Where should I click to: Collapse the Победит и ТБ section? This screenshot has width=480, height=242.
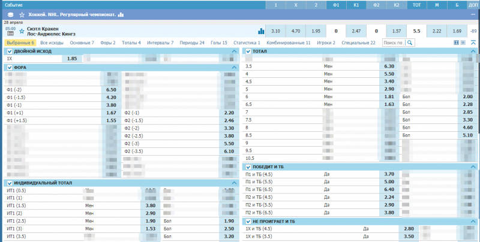click(x=473, y=166)
